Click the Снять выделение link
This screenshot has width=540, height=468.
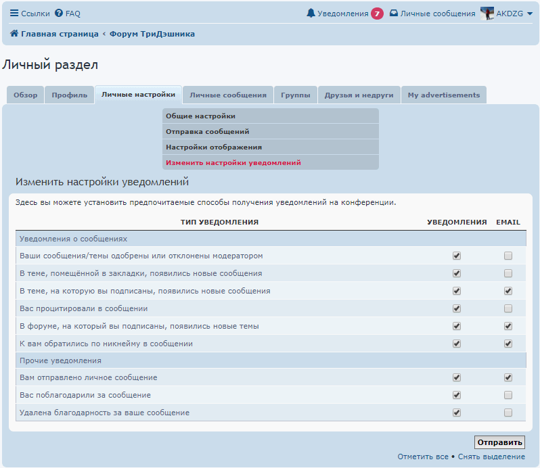coord(491,457)
